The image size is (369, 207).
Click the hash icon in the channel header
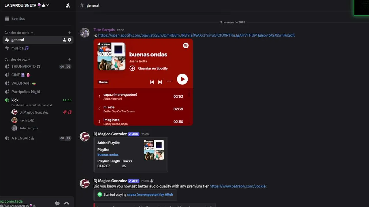82,5
